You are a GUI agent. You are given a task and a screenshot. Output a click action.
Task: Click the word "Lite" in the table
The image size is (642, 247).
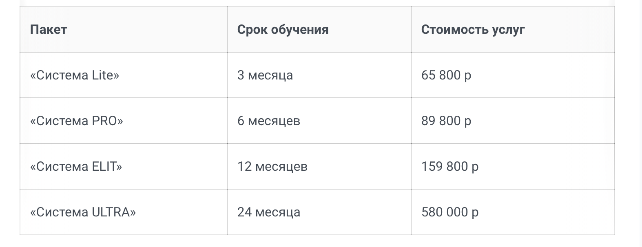[x=104, y=75]
